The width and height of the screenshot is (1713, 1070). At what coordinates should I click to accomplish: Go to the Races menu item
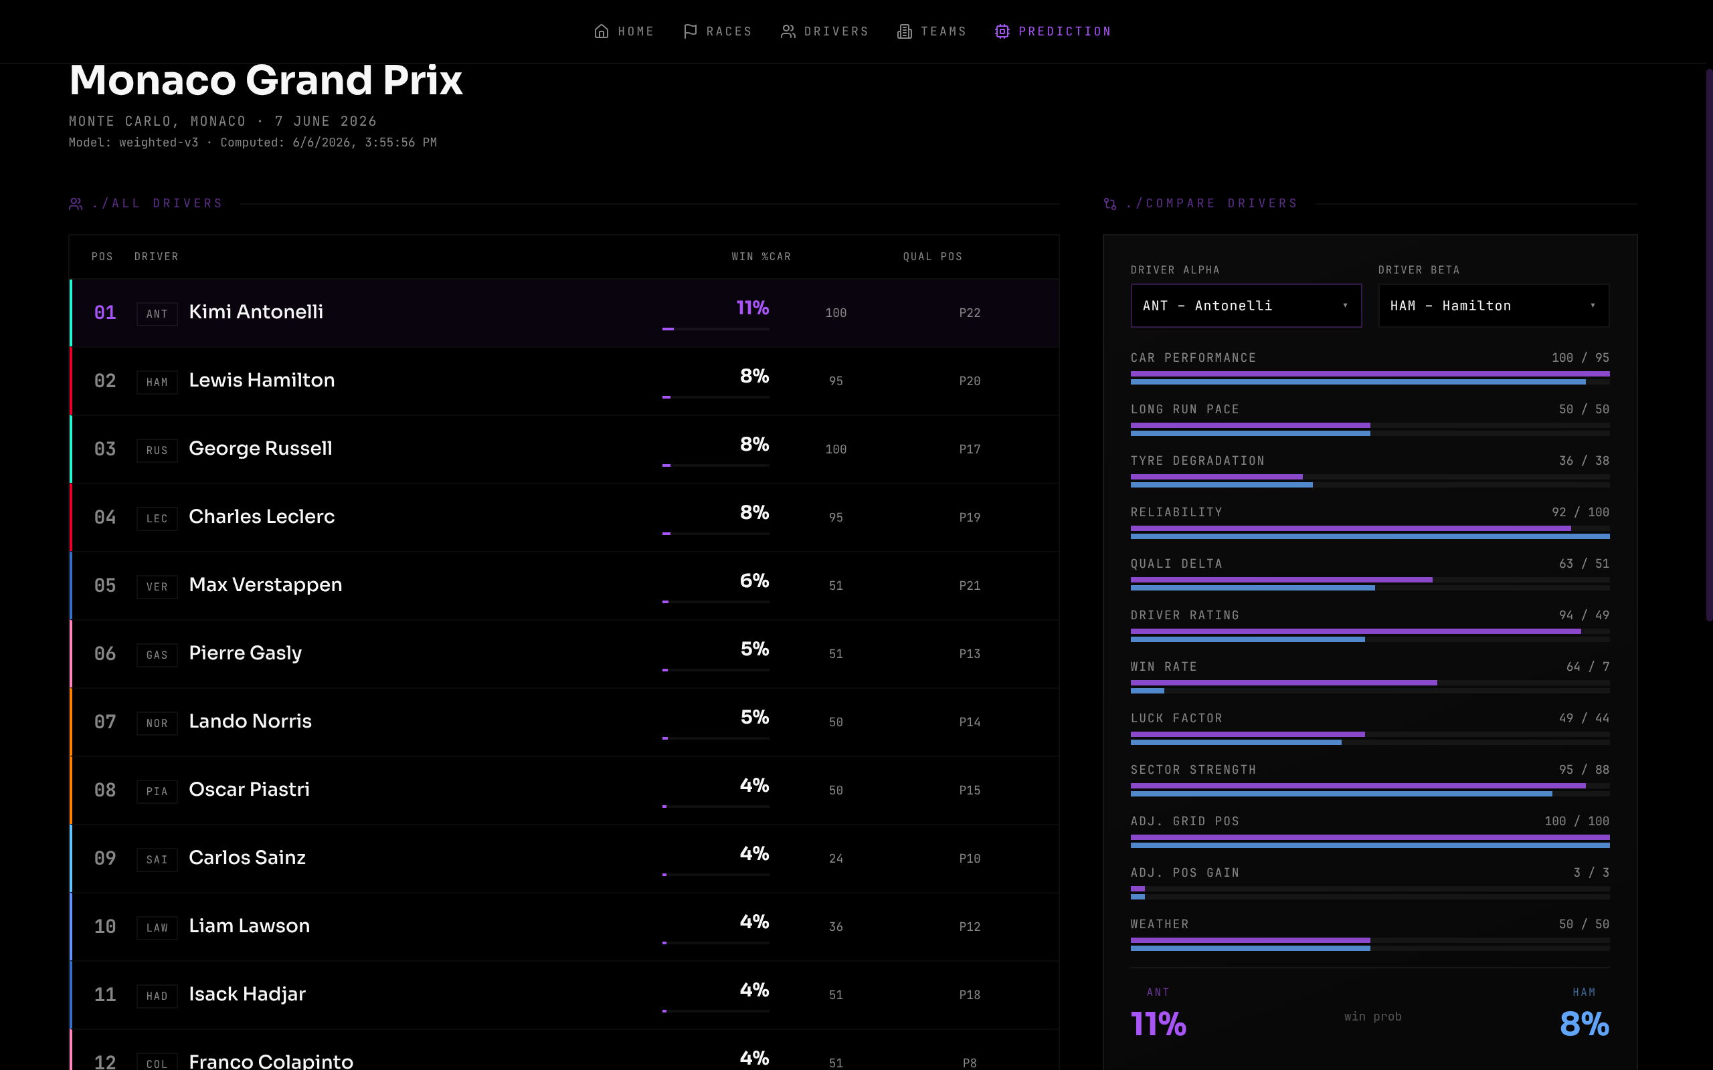pos(717,31)
